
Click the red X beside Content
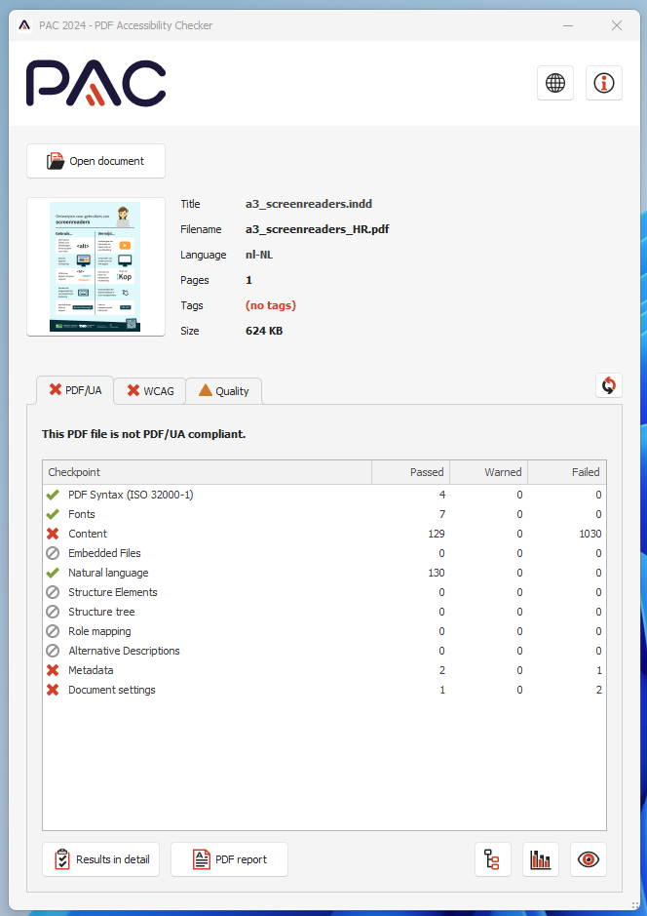pyautogui.click(x=53, y=534)
